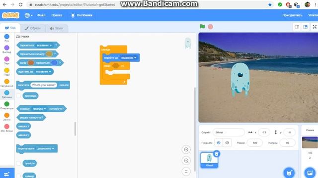Select the Звук sound category circle

pyautogui.click(x=6, y=59)
